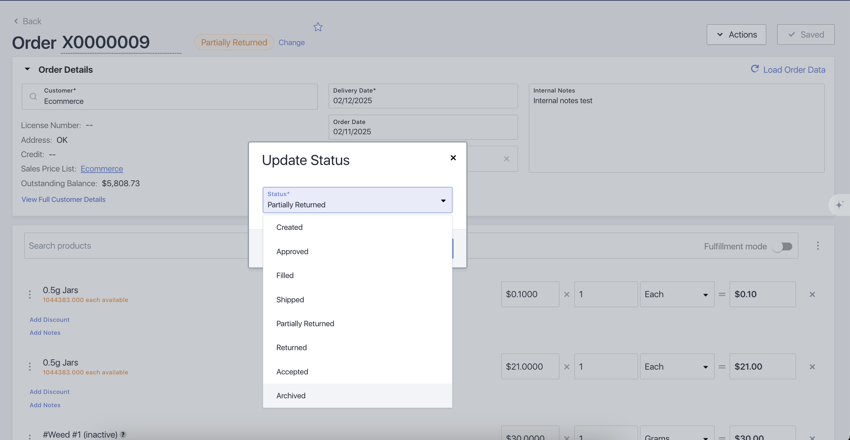Toggle the Fulfillment mode switch
850x440 pixels.
782,246
